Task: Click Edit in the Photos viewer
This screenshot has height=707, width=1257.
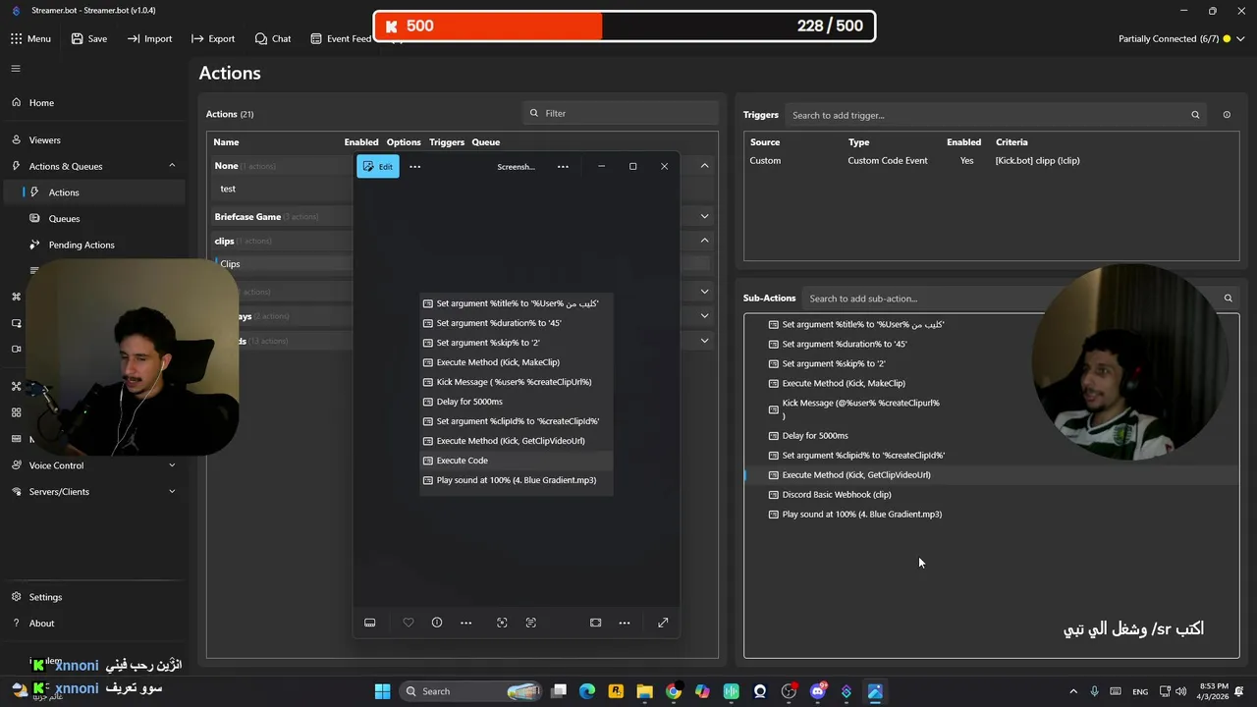Action: [378, 167]
